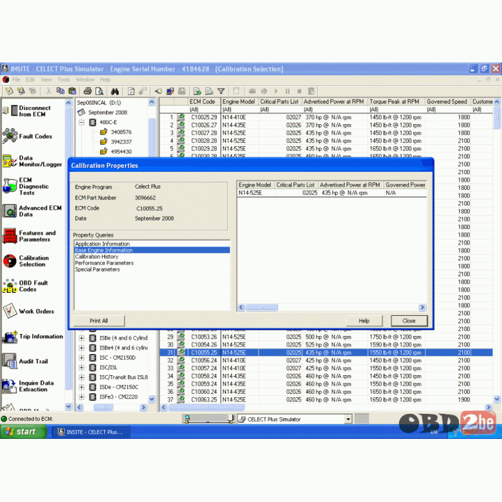Open Audit Trail in the sidebar
This screenshot has width=502, height=502.
26,361
